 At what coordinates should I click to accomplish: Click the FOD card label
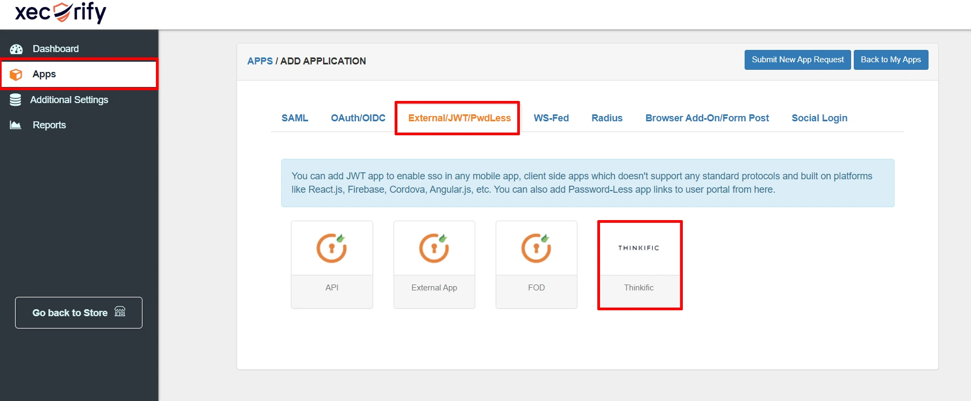click(x=536, y=288)
